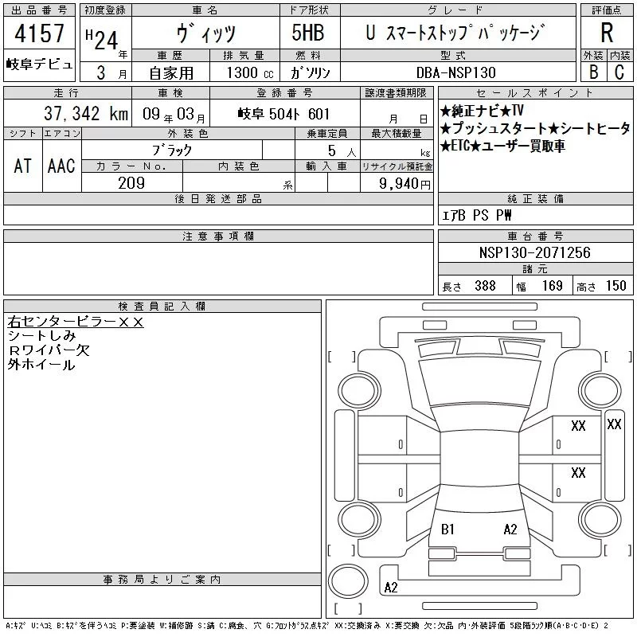637x637 pixels.
Task: Click the 事務局よりご案内 header
Action: coord(162,579)
